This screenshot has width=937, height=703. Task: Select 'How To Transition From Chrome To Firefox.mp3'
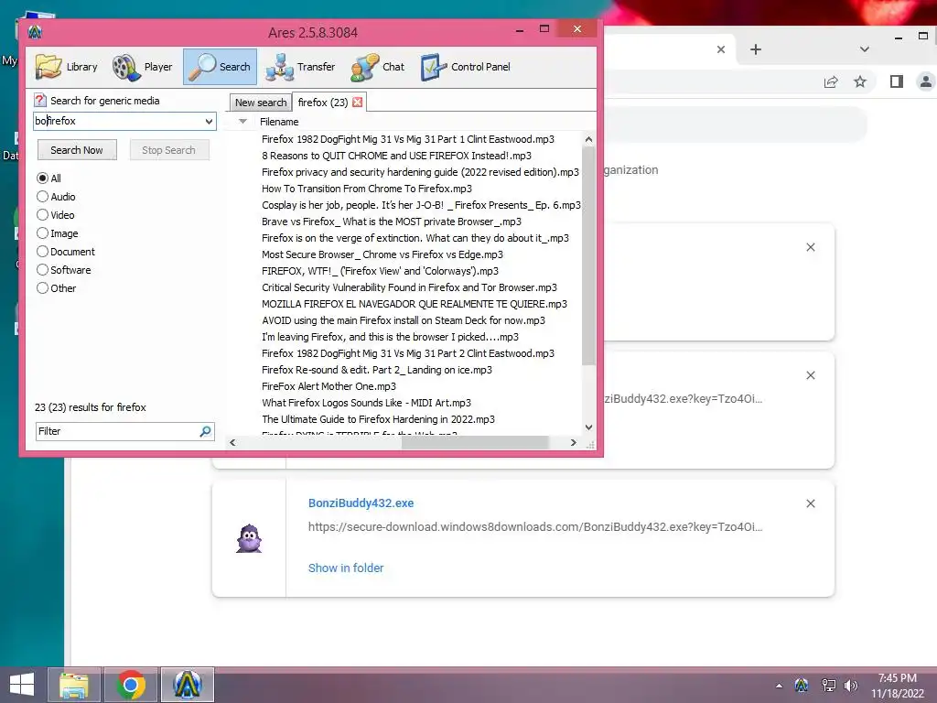tap(367, 189)
